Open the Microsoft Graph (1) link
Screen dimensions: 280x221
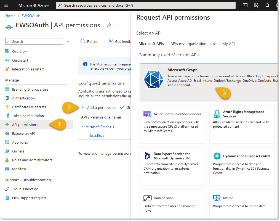(100, 127)
